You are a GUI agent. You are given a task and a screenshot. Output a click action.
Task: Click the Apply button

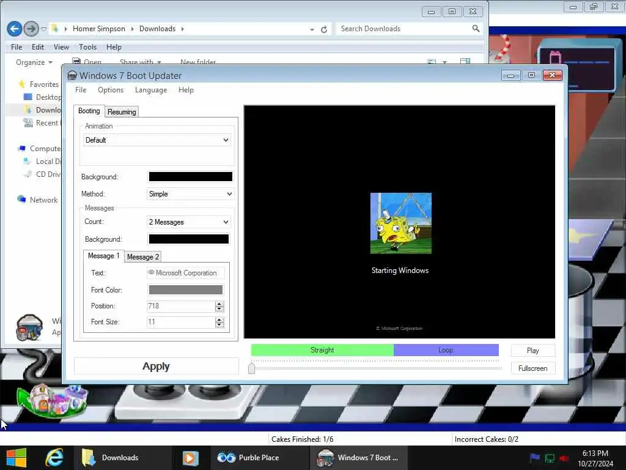pos(156,366)
